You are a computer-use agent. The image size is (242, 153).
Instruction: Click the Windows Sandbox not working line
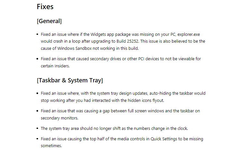coord(90,49)
